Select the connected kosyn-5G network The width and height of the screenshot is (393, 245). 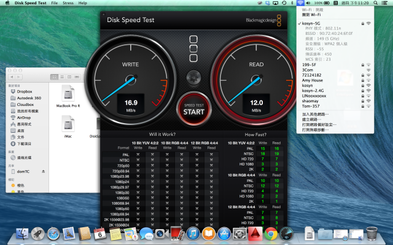[335, 23]
